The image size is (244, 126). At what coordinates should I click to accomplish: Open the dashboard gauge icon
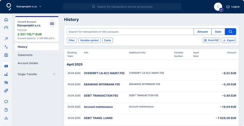pyautogui.click(x=6, y=28)
